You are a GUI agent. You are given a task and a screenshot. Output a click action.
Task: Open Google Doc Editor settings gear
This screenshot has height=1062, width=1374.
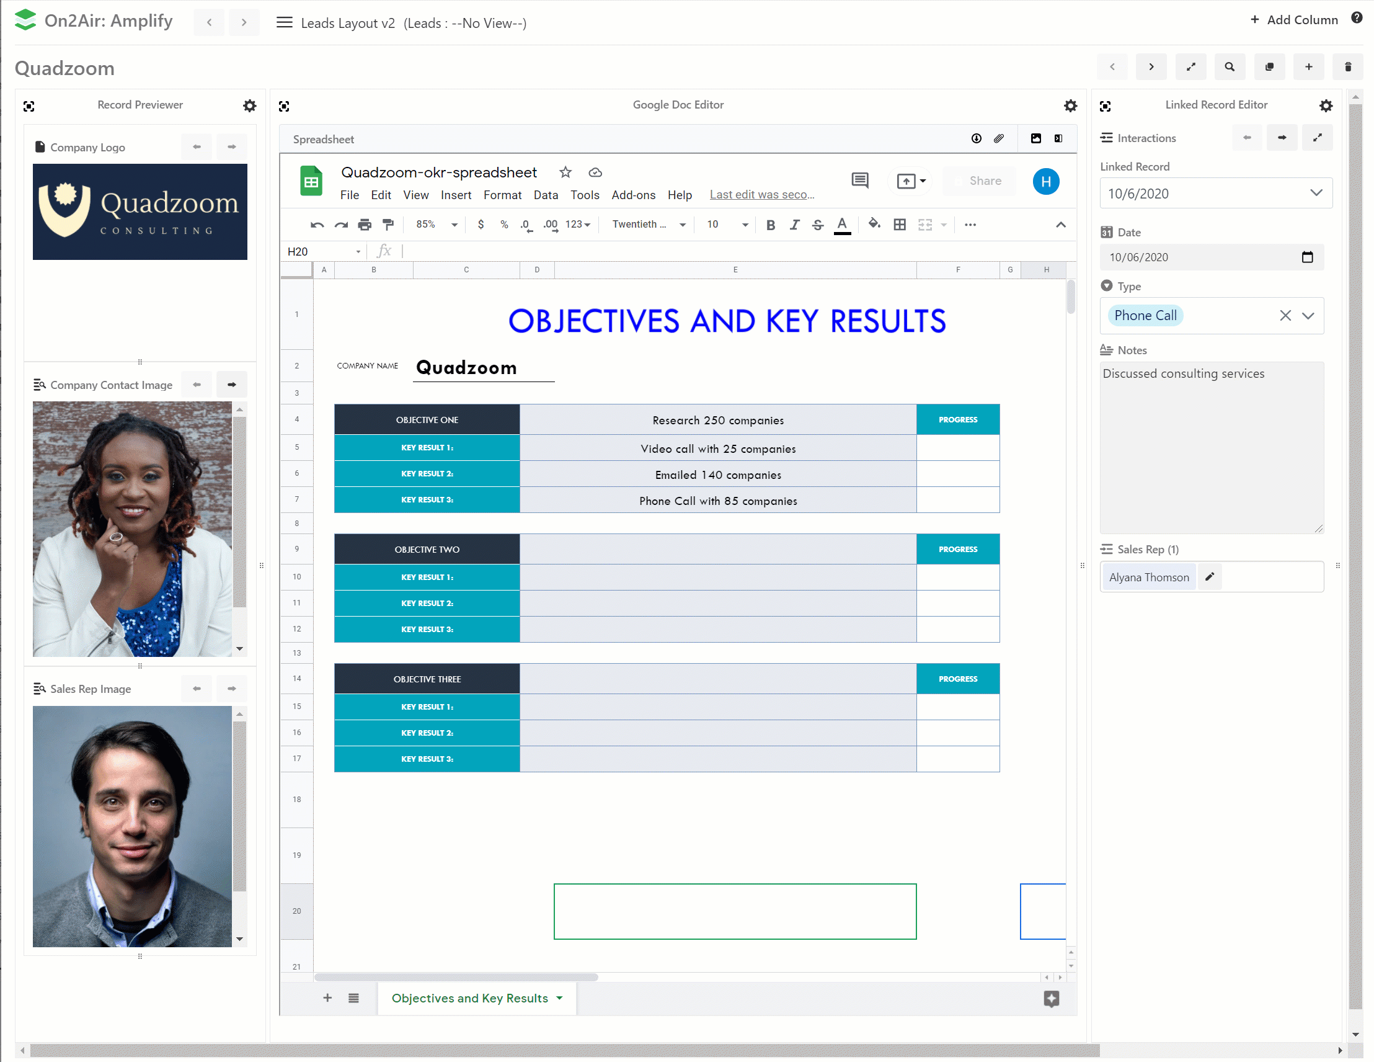1070,105
